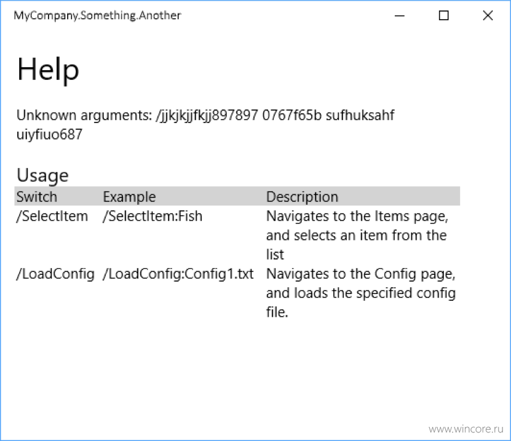Select the /LoadConfig switch cell

(x=55, y=274)
